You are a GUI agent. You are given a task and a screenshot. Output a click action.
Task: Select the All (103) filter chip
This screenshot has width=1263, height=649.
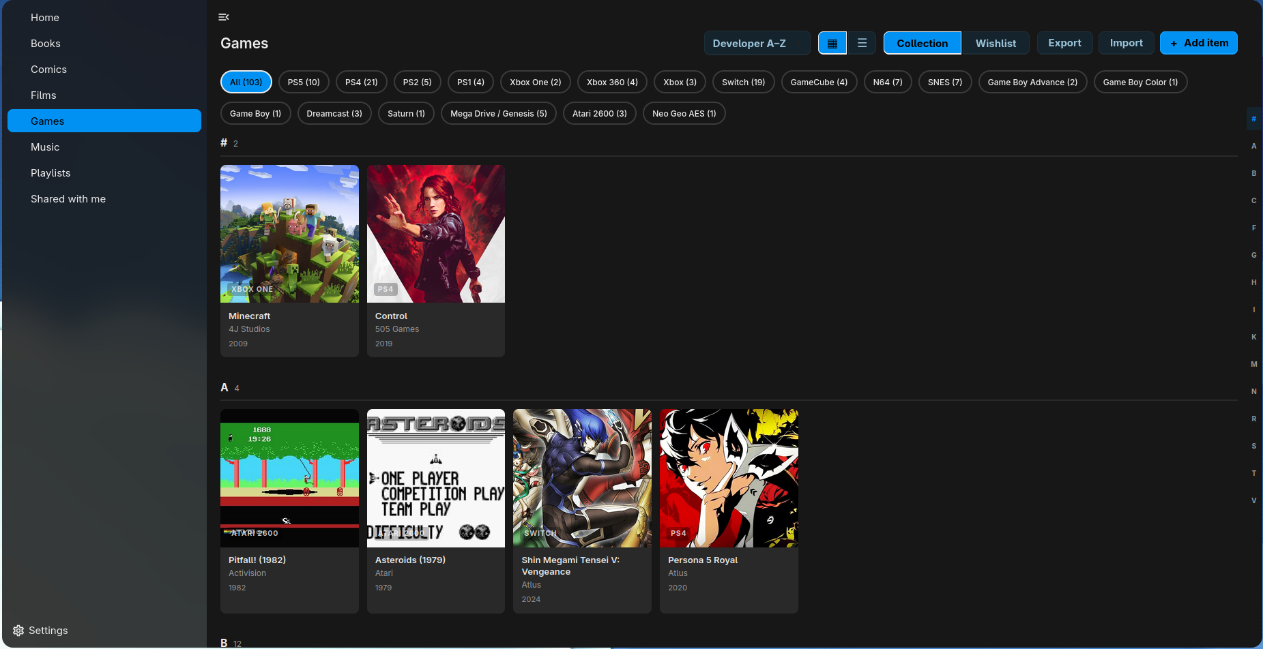[x=246, y=82]
